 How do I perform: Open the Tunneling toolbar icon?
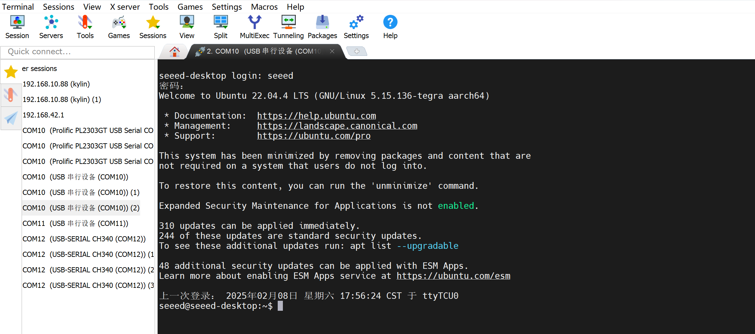coord(288,27)
